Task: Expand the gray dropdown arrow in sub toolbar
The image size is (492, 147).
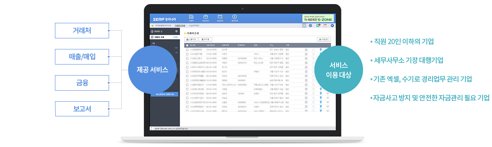Action: [x=304, y=25]
